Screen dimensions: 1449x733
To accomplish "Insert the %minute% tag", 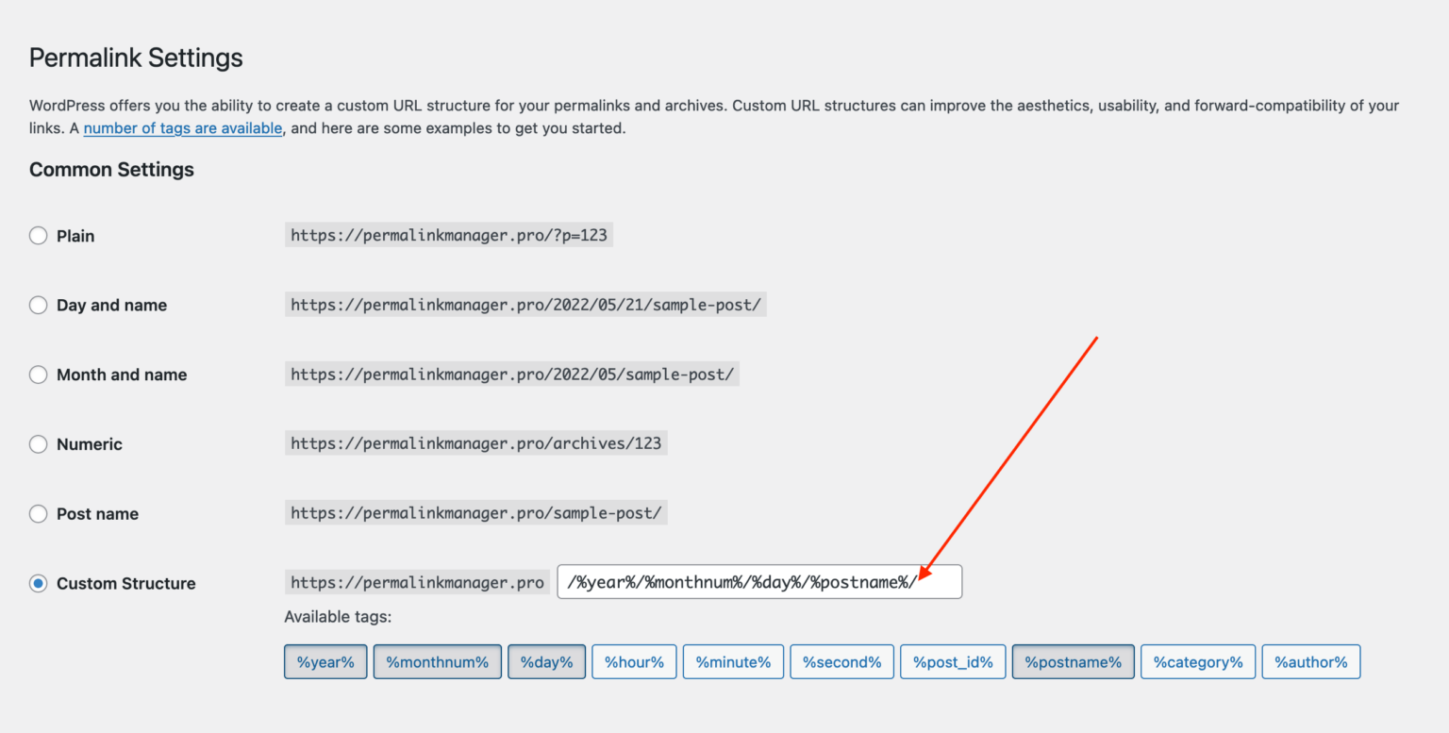I will click(x=733, y=661).
